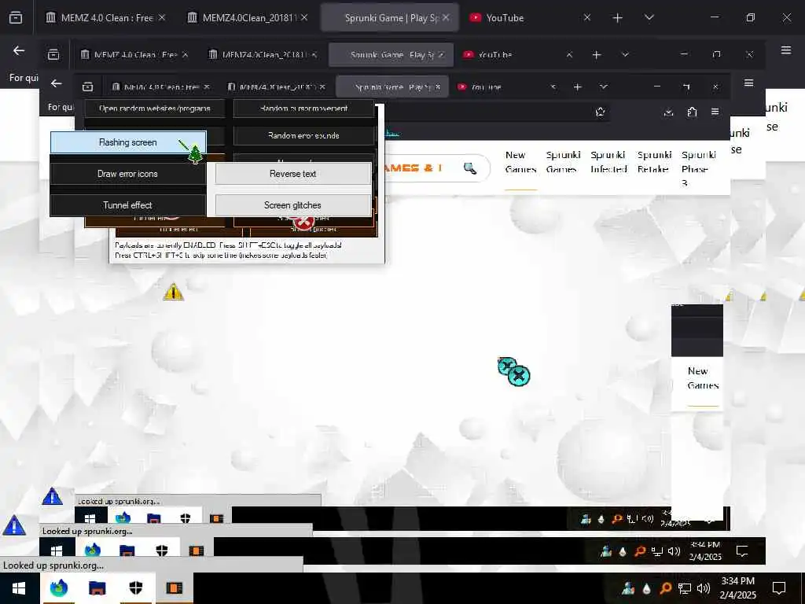
Task: Click the Firefox icon in the middle nested taskbar copy
Action: tap(93, 551)
